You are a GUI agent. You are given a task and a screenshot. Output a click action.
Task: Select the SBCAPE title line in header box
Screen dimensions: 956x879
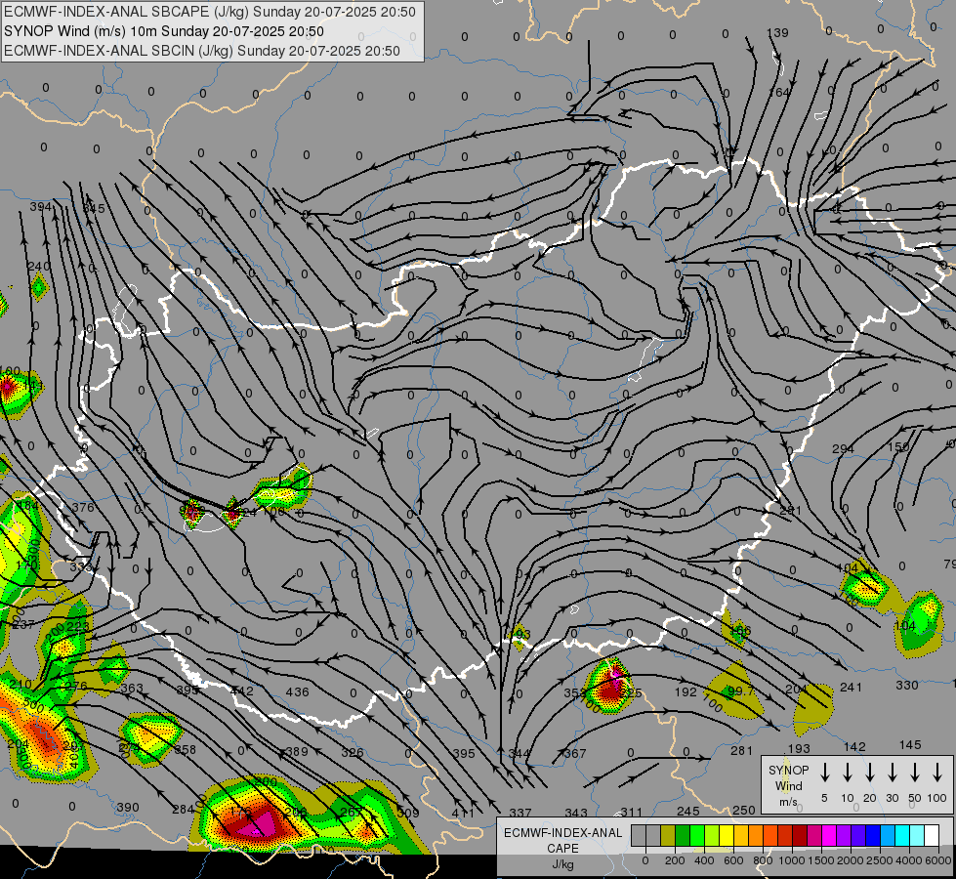coord(210,12)
